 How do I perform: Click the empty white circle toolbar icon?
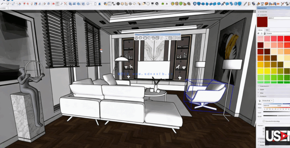[x=148, y=4]
